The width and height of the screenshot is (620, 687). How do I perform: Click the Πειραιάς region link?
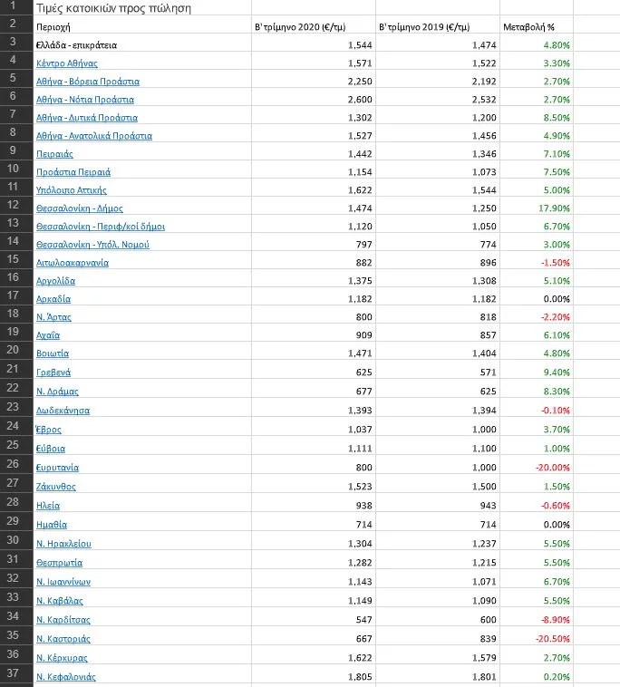pyautogui.click(x=54, y=154)
